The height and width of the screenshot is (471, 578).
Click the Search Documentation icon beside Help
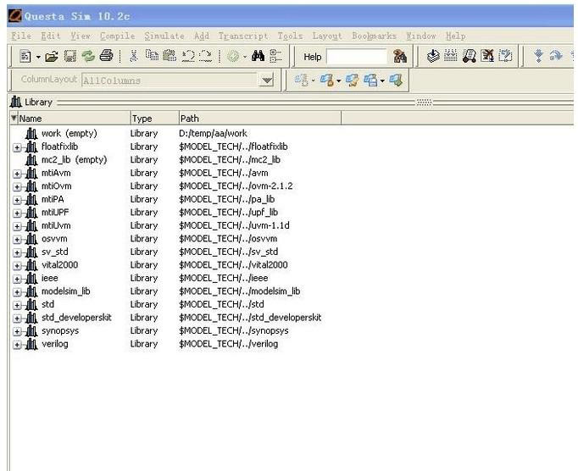click(400, 57)
